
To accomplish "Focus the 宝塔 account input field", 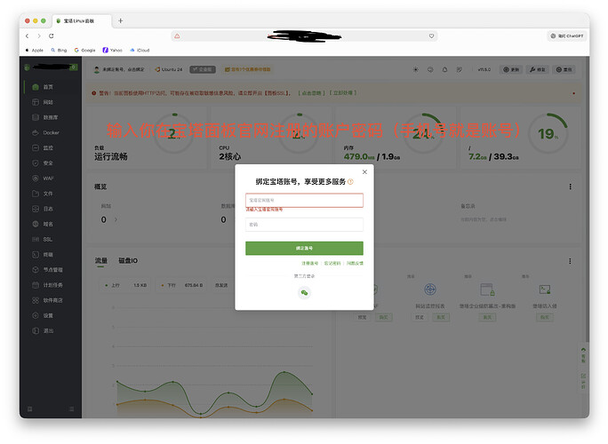I will click(x=304, y=200).
